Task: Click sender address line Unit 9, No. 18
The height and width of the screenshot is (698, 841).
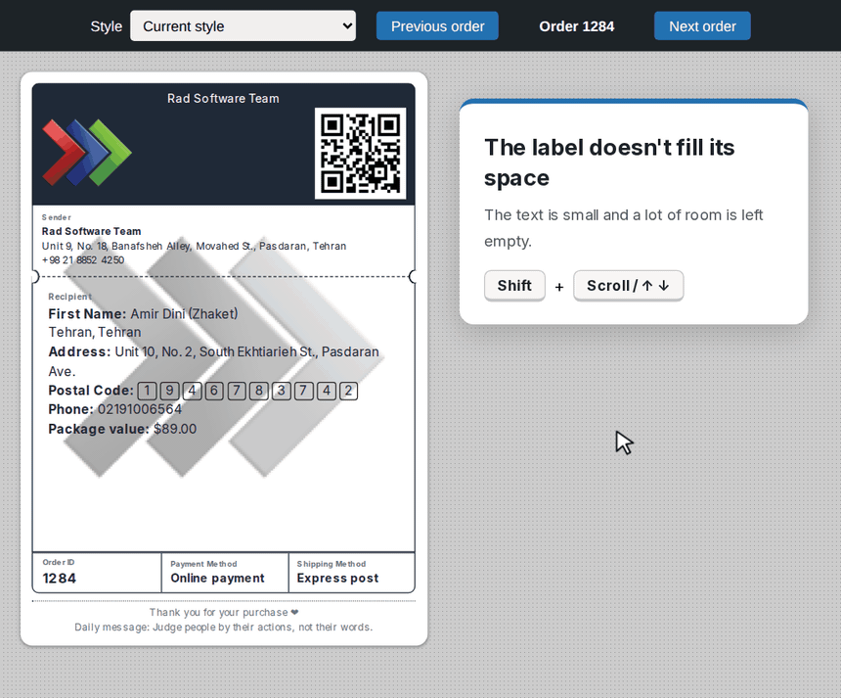Action: [195, 246]
